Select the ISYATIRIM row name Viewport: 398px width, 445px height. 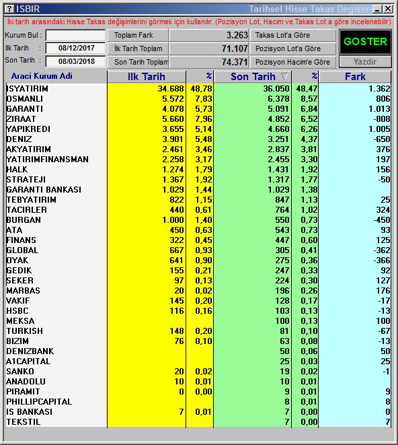pyautogui.click(x=27, y=89)
